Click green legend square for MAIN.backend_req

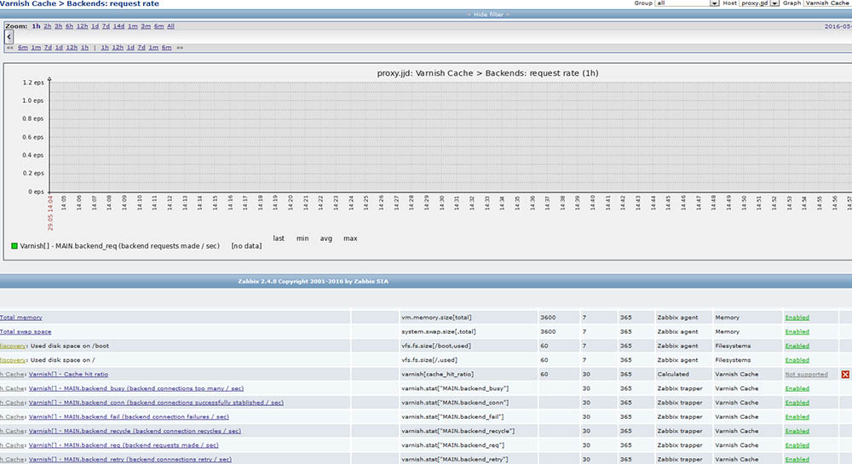point(14,246)
